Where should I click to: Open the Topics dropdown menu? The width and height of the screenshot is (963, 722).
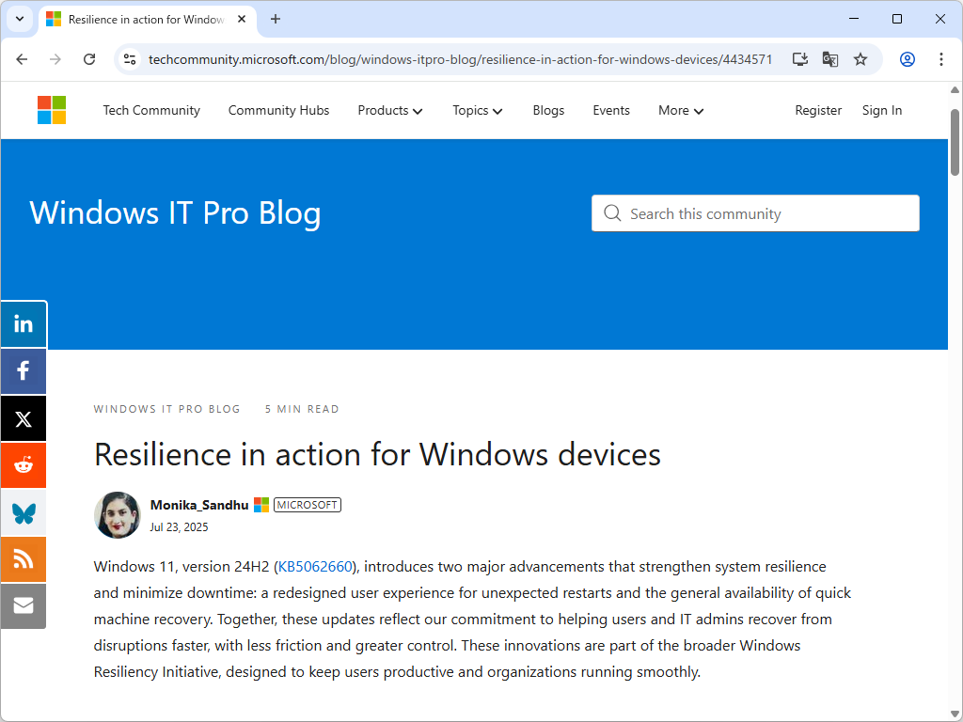pyautogui.click(x=477, y=110)
